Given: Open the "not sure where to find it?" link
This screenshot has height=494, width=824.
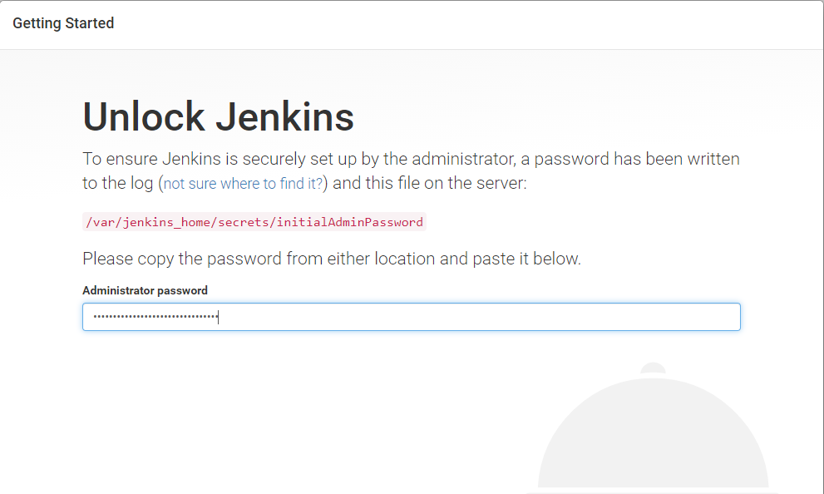Looking at the screenshot, I should click(x=243, y=184).
